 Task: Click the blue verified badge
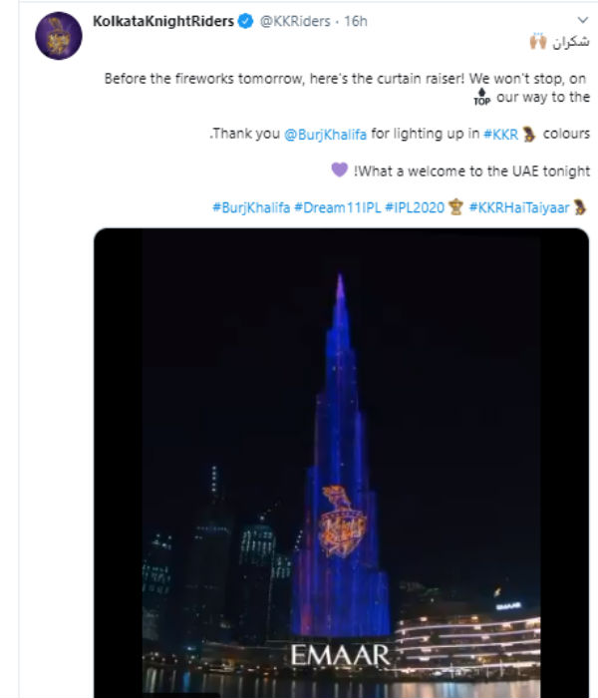[245, 21]
